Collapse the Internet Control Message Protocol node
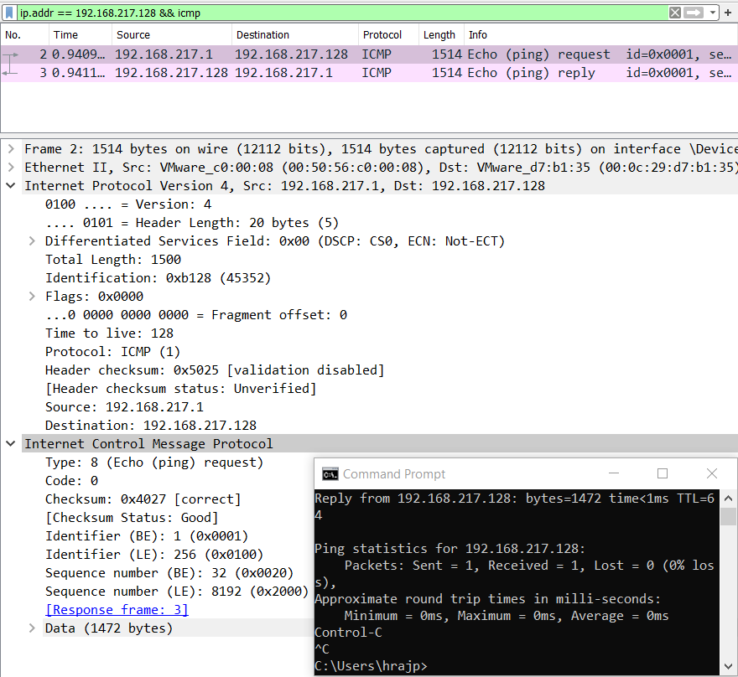The width and height of the screenshot is (738, 677). click(x=11, y=444)
